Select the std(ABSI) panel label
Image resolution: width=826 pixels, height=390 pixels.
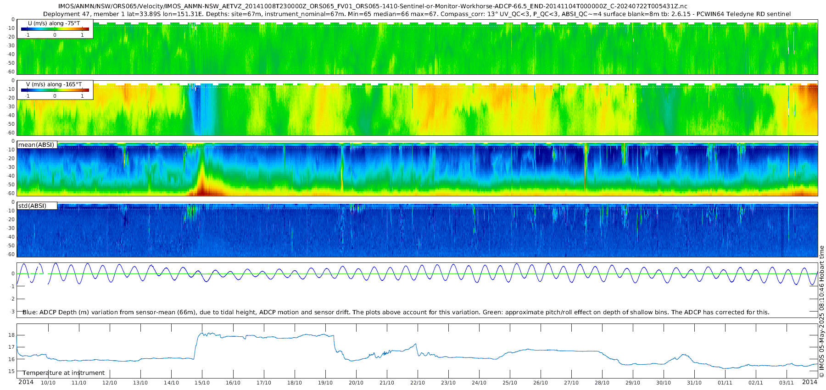click(x=32, y=206)
